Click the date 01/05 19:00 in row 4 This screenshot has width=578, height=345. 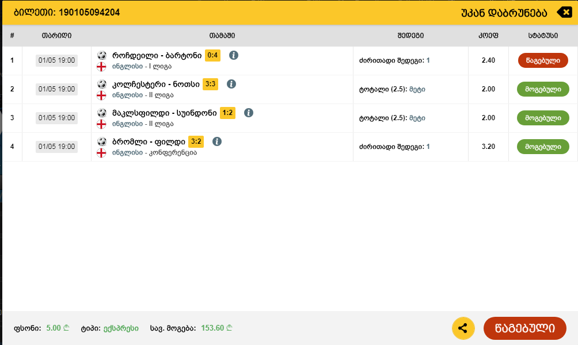tap(56, 147)
